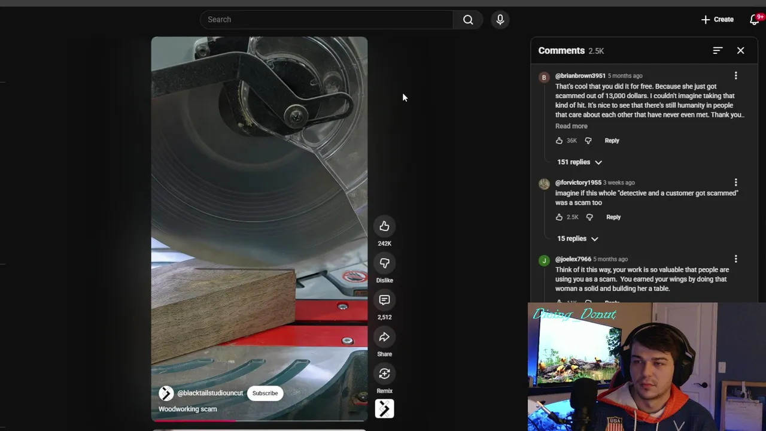Open the notifications bell
This screenshot has height=431, width=766.
pos(755,20)
